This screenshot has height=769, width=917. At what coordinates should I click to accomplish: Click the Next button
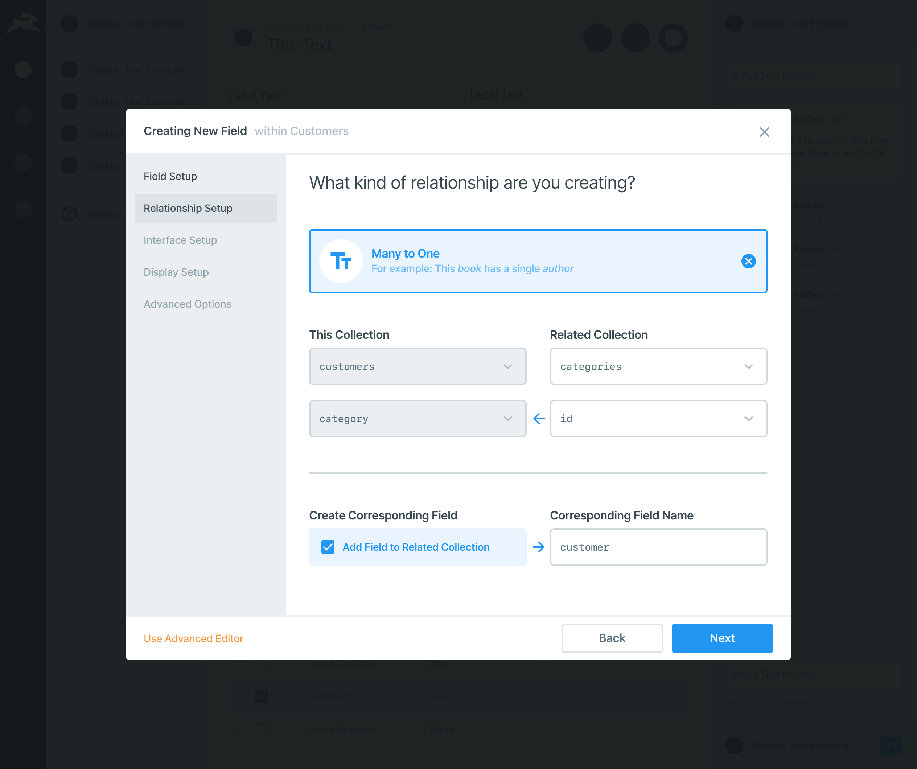pos(722,638)
